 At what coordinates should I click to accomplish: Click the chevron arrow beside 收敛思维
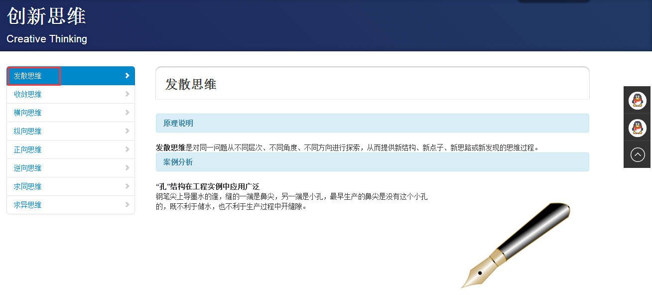pos(128,94)
